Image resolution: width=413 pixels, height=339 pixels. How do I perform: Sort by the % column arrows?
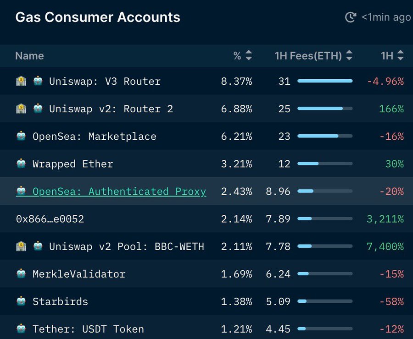point(249,56)
